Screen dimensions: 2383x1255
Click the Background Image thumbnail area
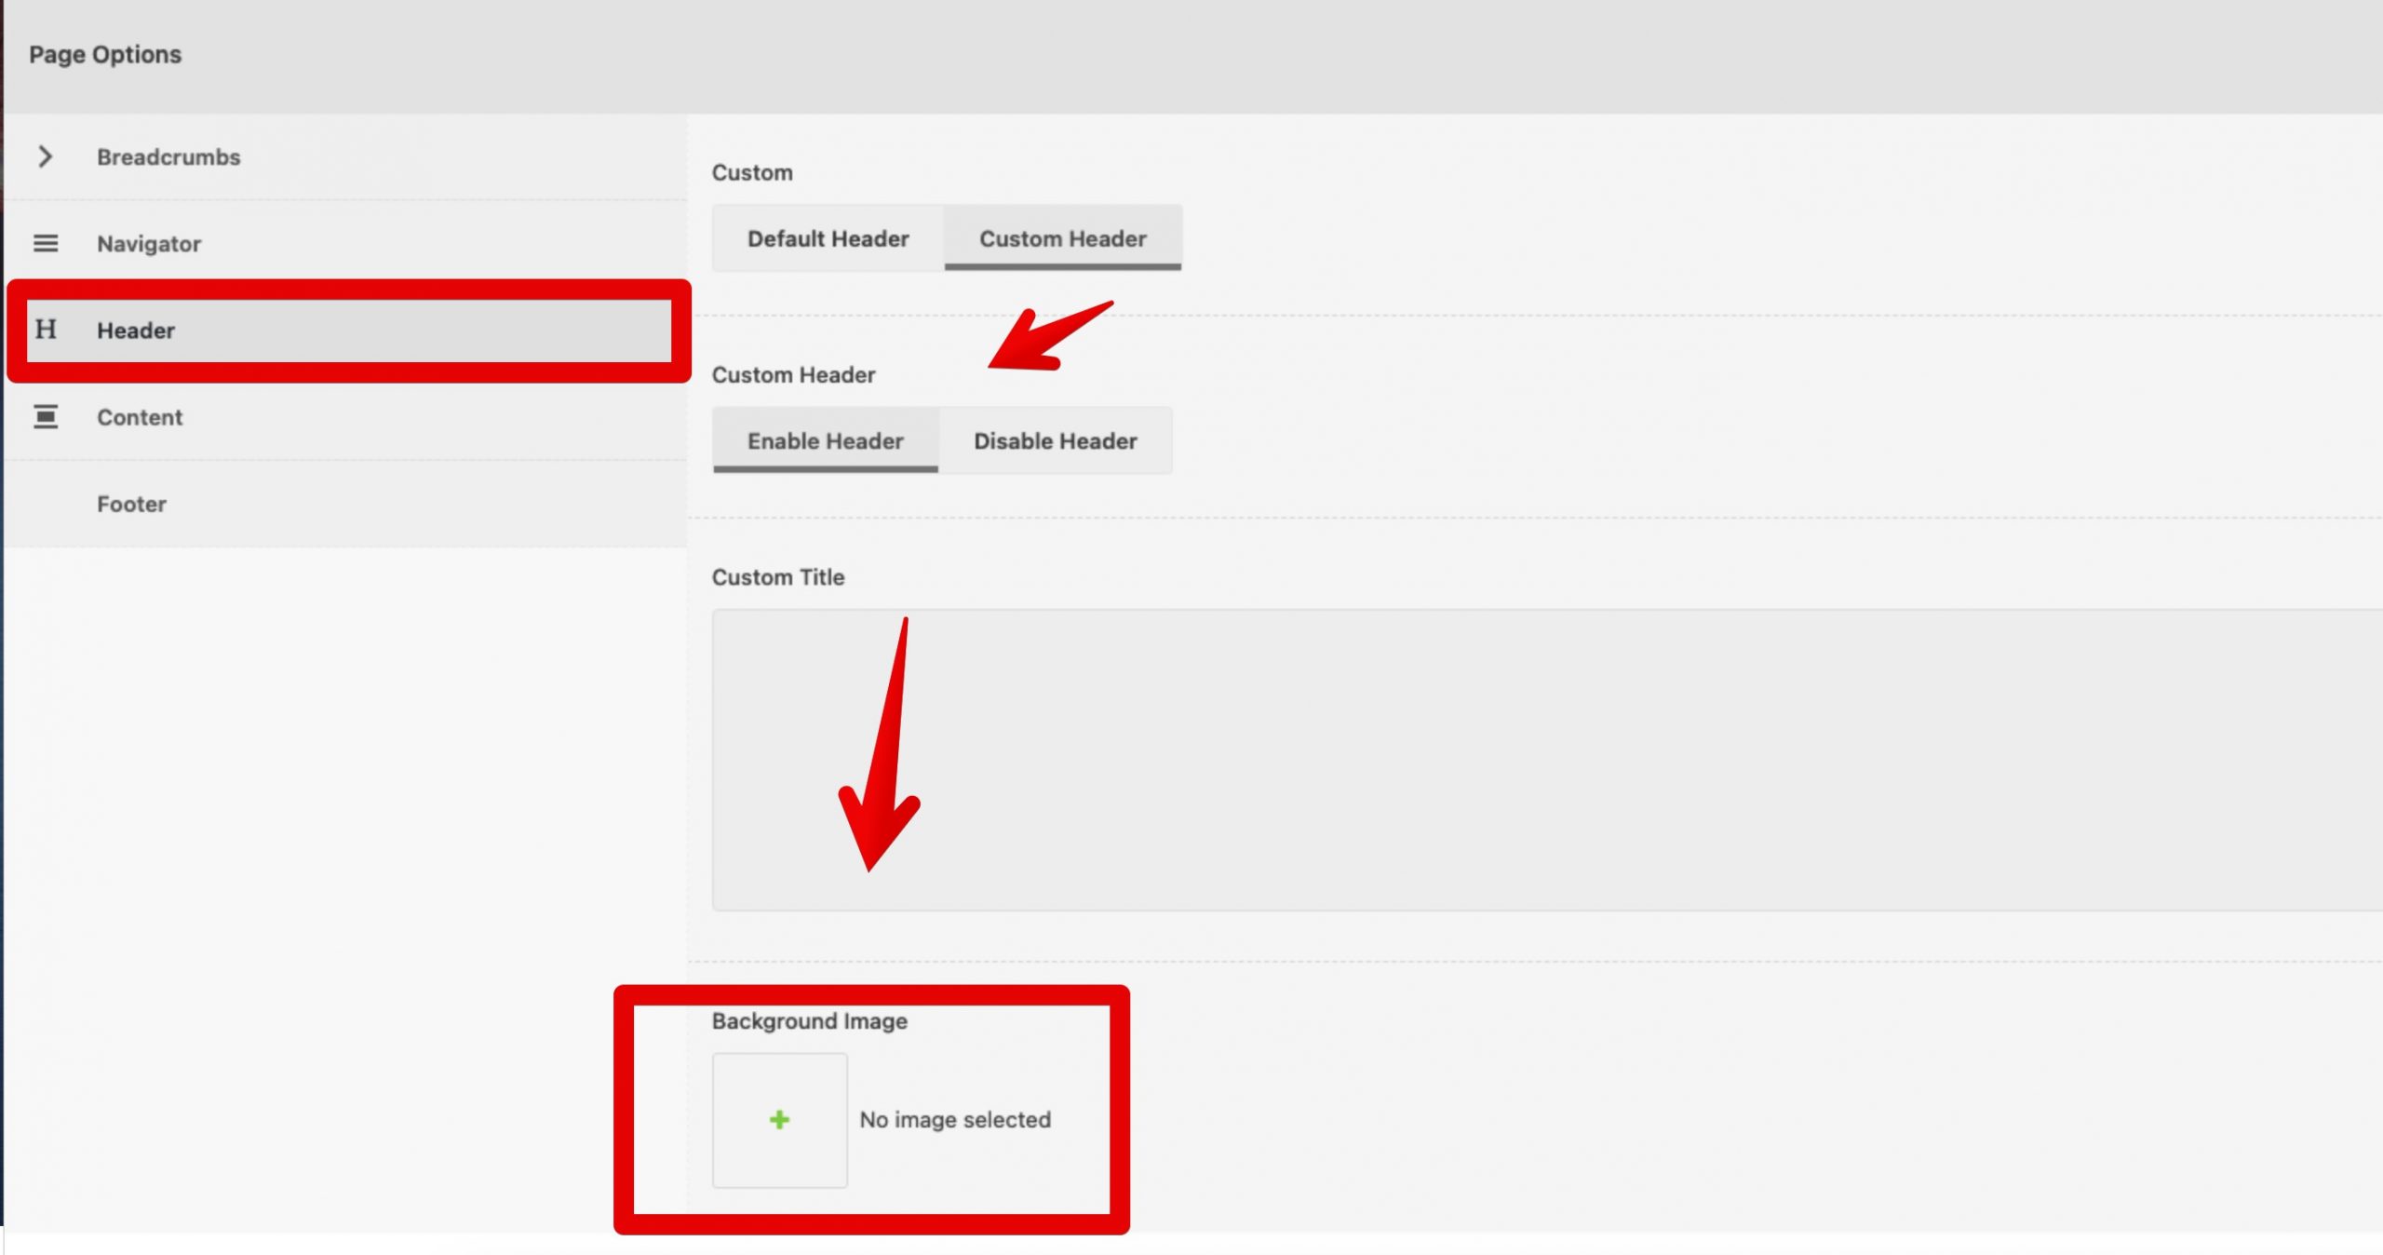[777, 1121]
